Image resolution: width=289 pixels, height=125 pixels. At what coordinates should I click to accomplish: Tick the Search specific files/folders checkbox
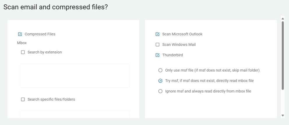coord(23,99)
